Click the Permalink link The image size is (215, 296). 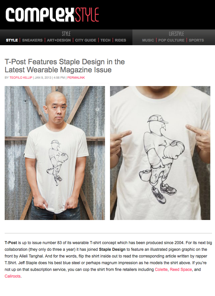click(x=76, y=78)
